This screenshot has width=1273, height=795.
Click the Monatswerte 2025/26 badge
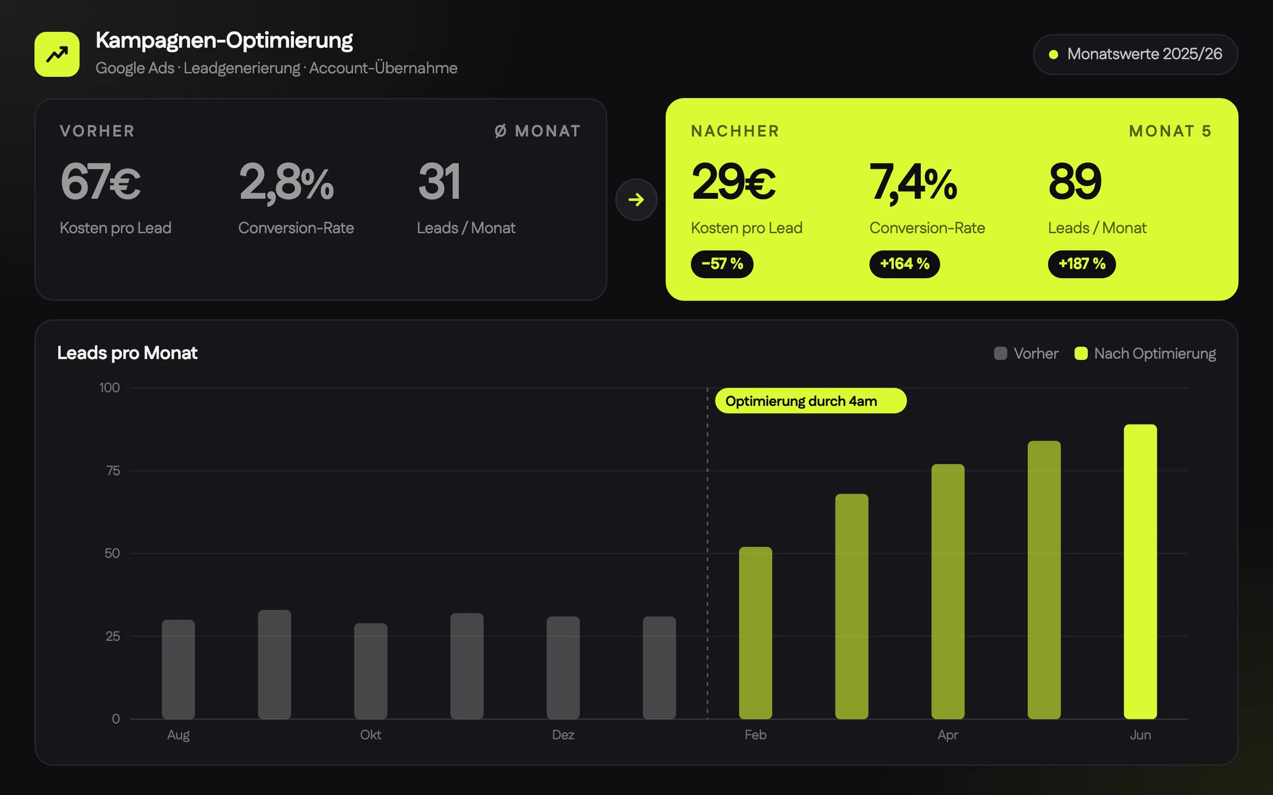(x=1135, y=54)
